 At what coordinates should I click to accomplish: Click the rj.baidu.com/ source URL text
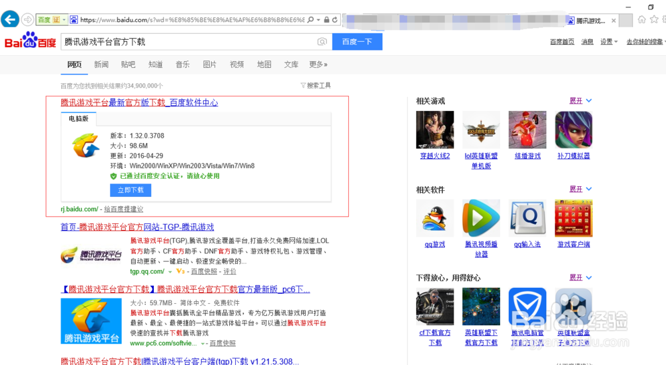[79, 209]
